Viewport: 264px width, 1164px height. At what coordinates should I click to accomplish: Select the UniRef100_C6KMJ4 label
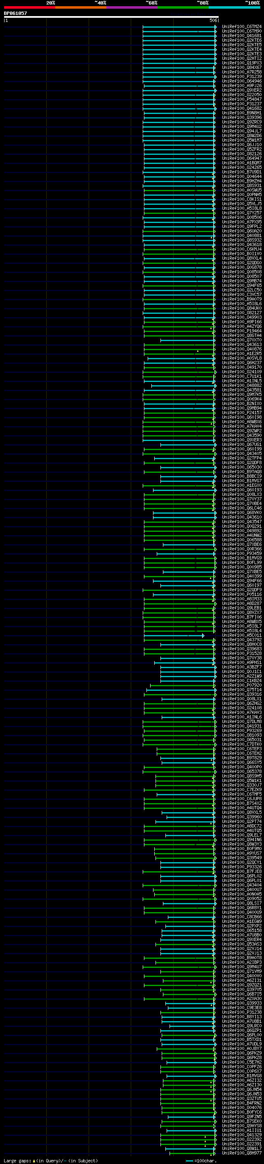pos(241,249)
